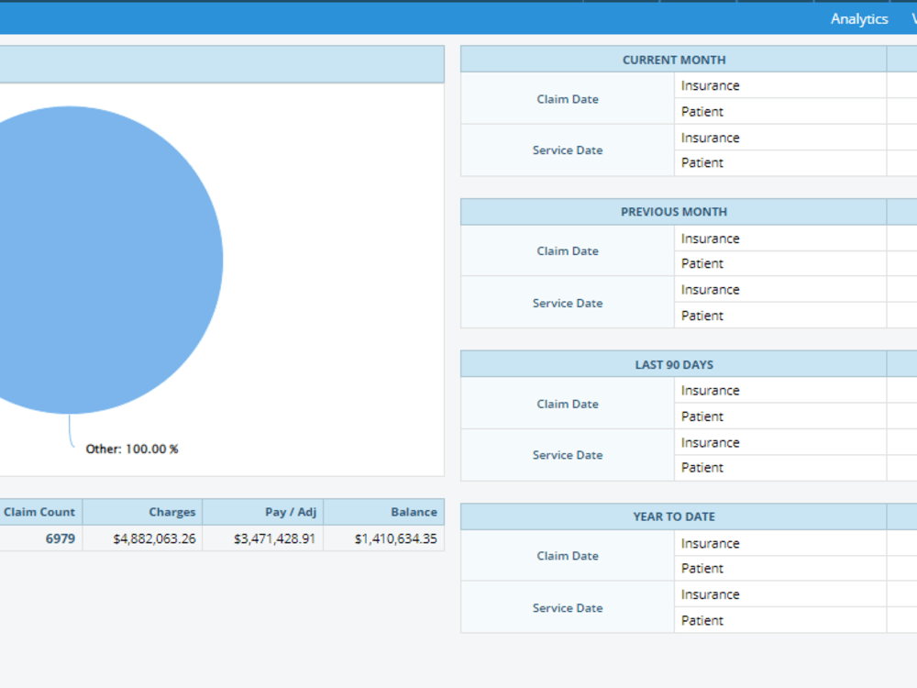The height and width of the screenshot is (688, 917).
Task: Select Claim Date cell under Previous Month
Action: point(568,251)
